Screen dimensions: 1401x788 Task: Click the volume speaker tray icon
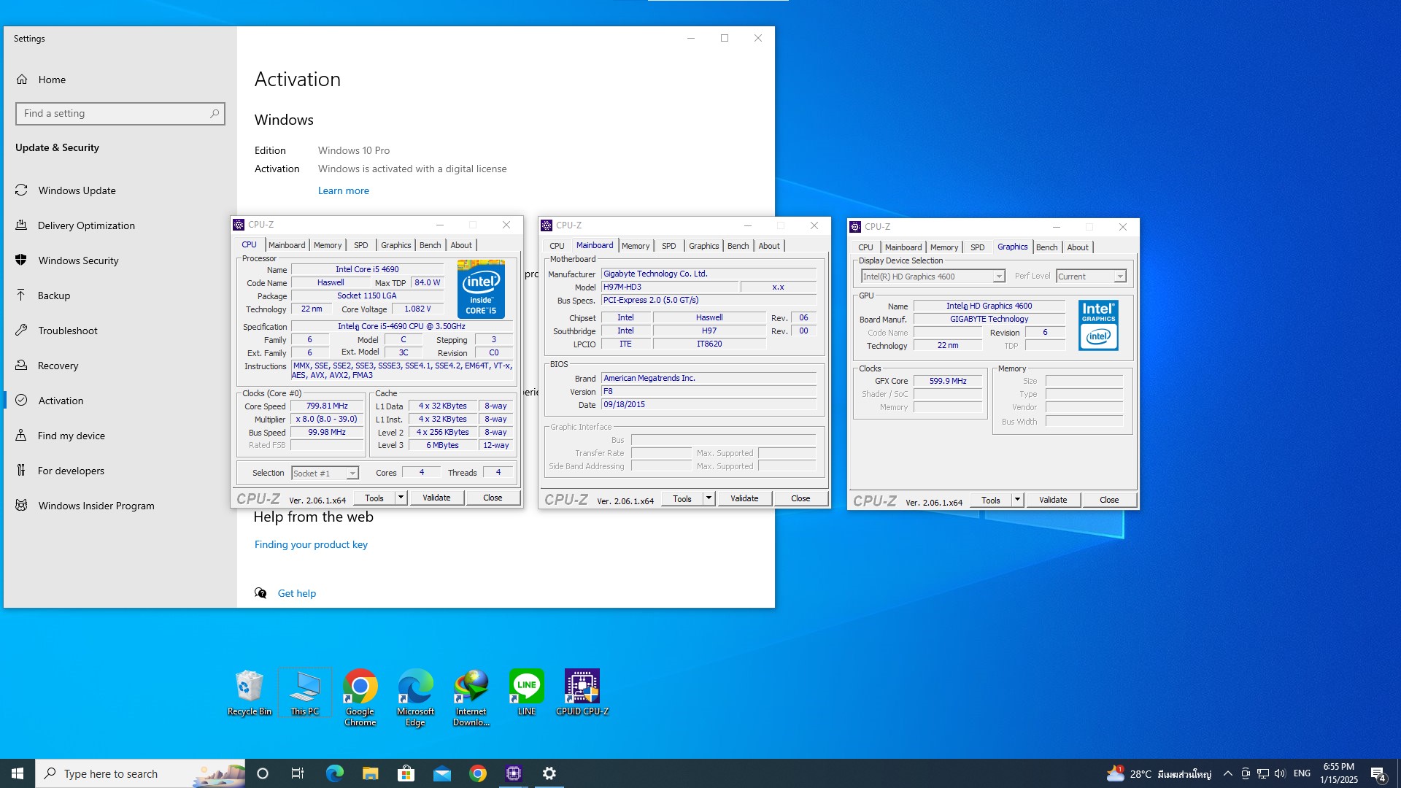pyautogui.click(x=1281, y=773)
